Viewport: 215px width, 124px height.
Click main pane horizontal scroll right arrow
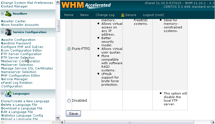(x=213, y=122)
